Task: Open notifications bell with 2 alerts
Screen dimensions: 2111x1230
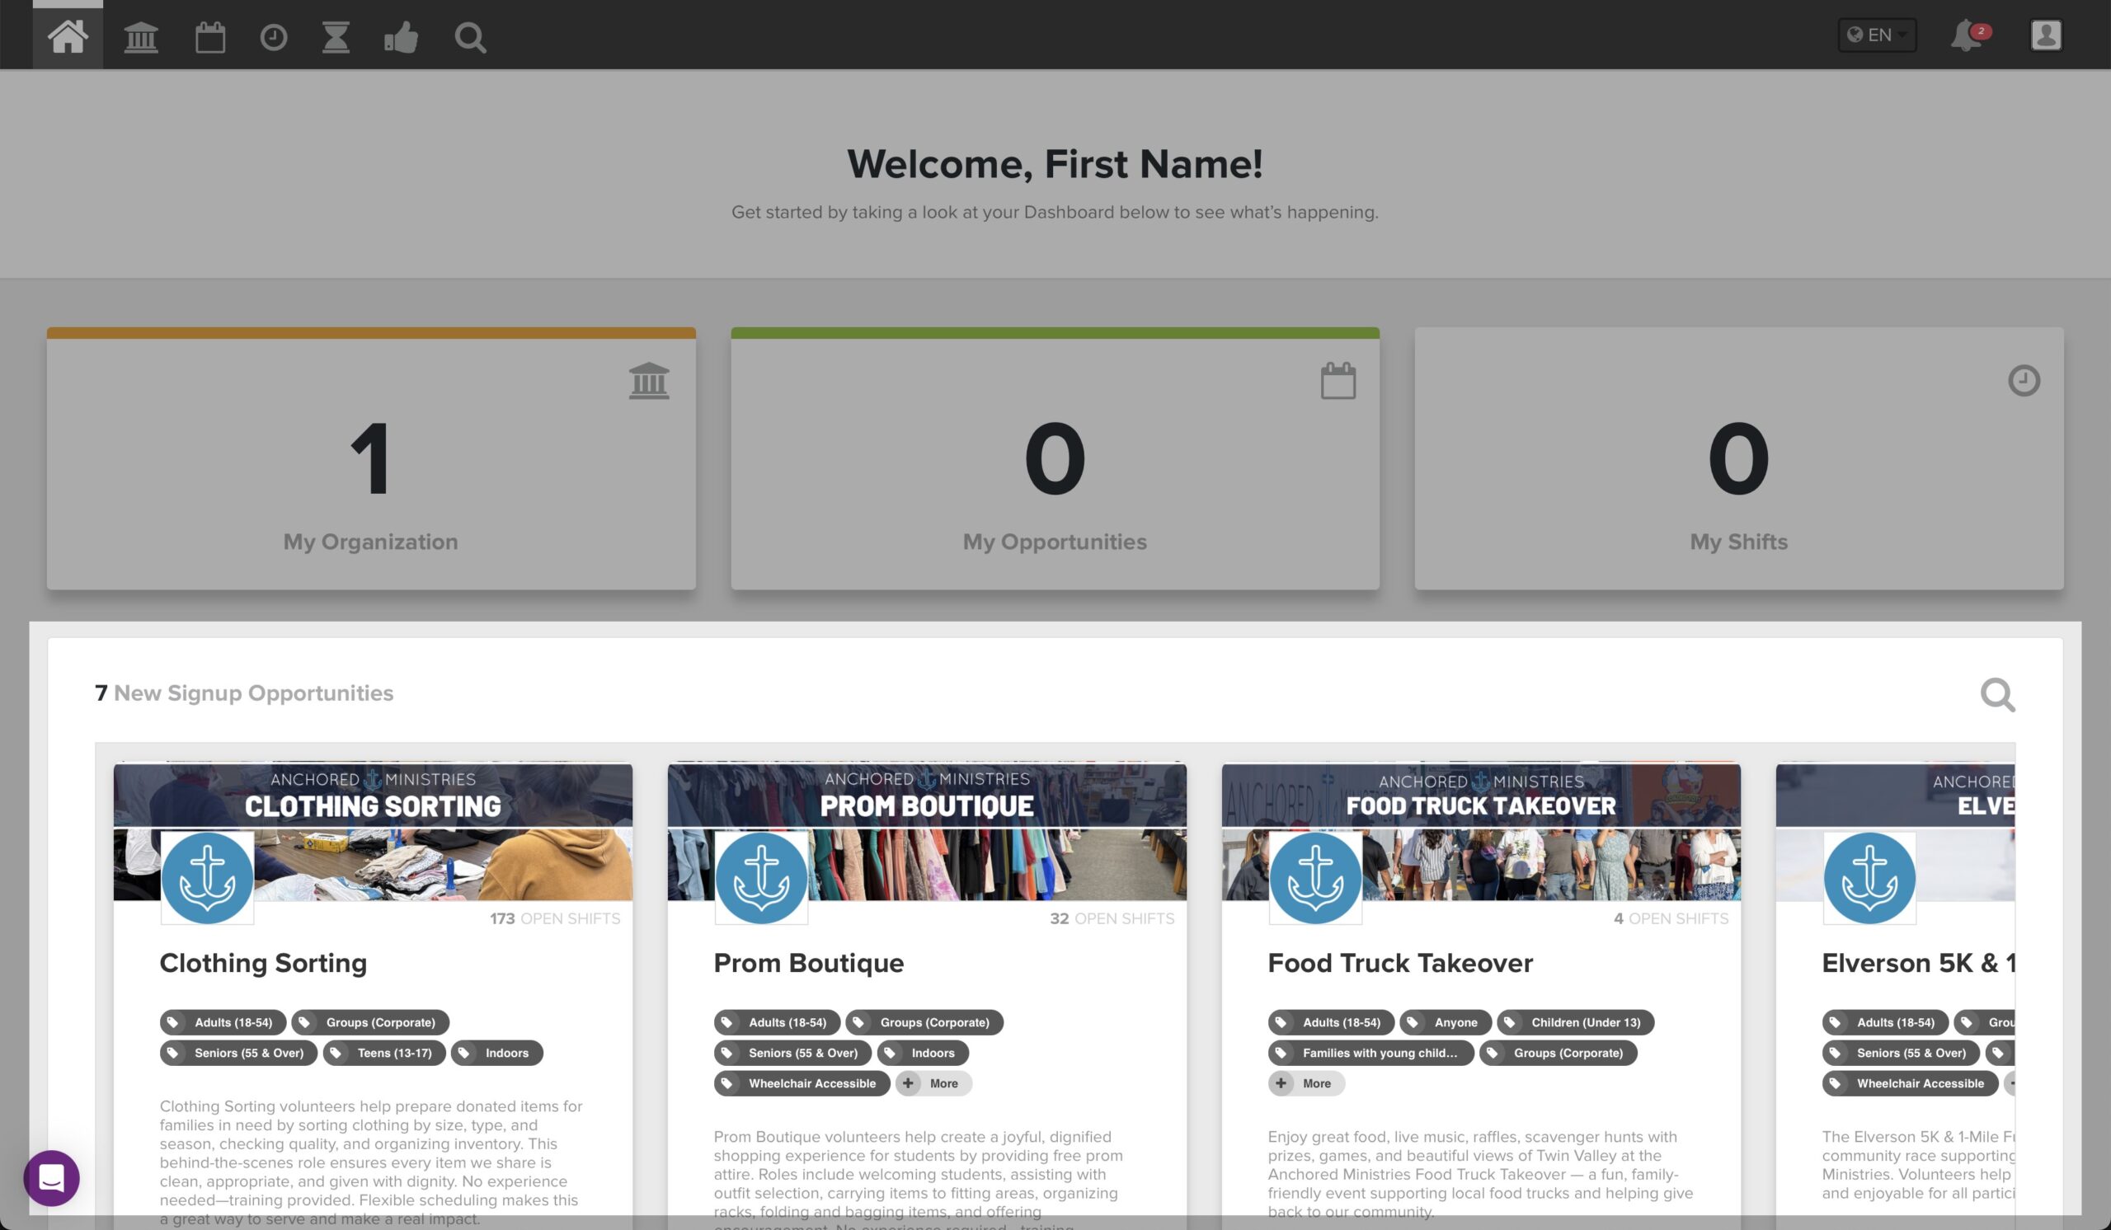Action: point(1965,36)
